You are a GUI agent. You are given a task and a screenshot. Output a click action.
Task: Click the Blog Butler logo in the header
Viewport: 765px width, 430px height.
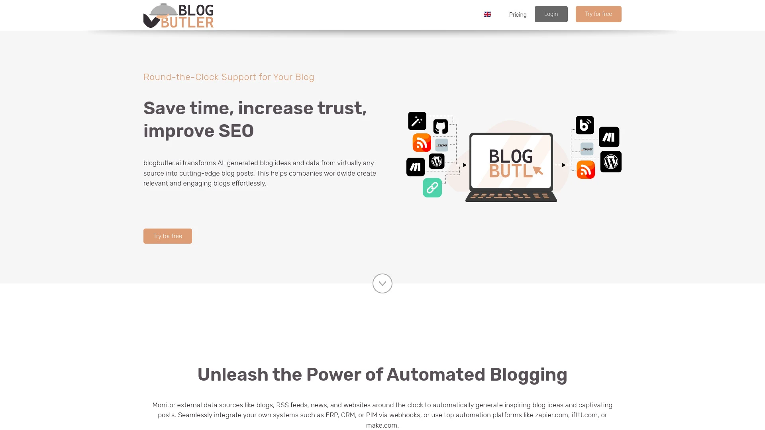(178, 15)
